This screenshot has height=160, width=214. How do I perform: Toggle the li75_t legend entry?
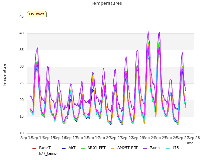[174, 148]
